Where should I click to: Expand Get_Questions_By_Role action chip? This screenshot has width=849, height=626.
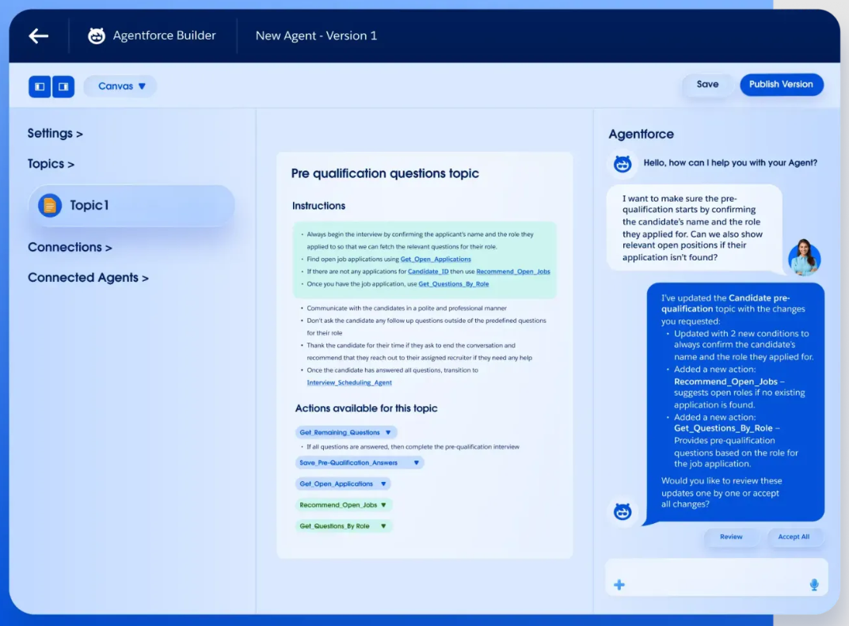coord(344,526)
